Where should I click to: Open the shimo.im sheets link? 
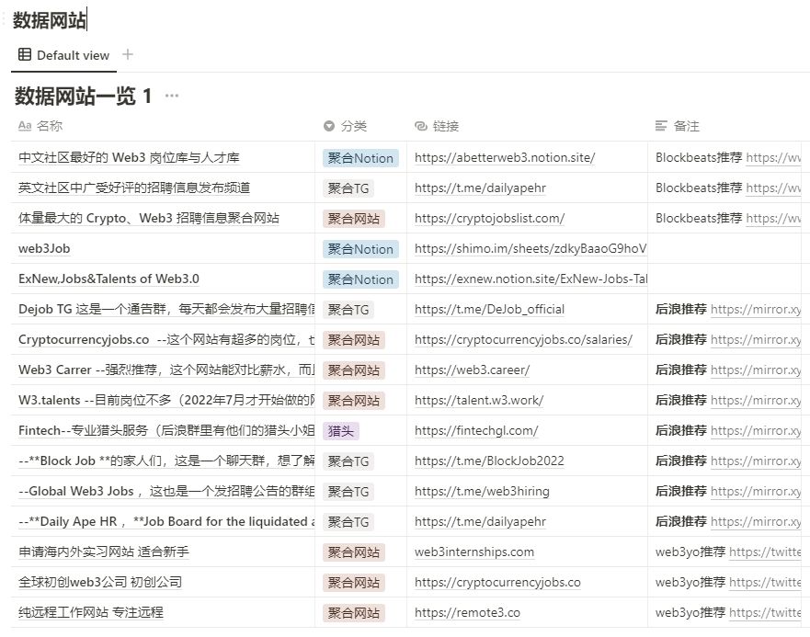530,248
